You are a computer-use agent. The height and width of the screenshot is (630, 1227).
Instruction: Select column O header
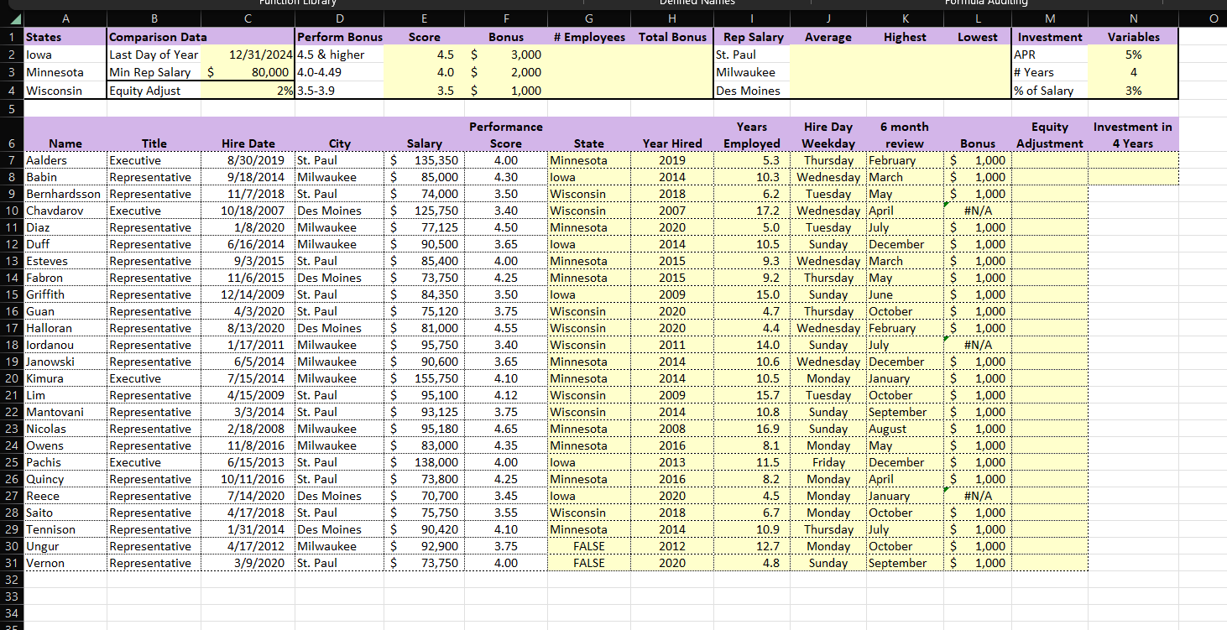coord(1203,18)
